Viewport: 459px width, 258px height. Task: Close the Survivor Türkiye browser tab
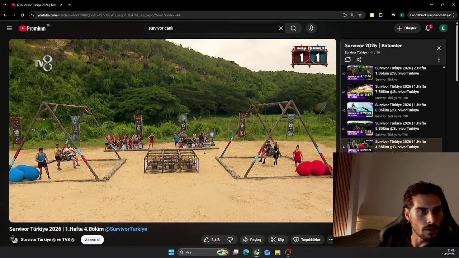pos(61,5)
